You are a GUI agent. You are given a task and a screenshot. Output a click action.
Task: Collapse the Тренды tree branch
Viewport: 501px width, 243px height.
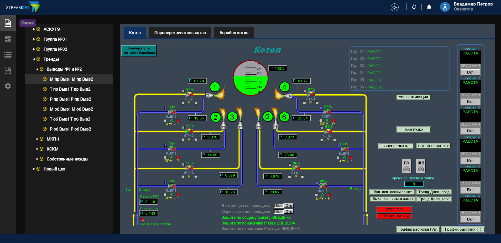pyautogui.click(x=34, y=59)
